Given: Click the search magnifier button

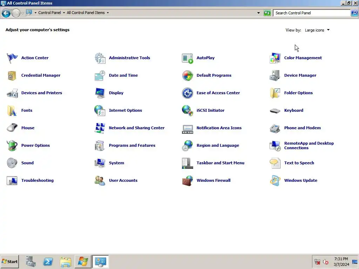Looking at the screenshot, I should tap(354, 13).
